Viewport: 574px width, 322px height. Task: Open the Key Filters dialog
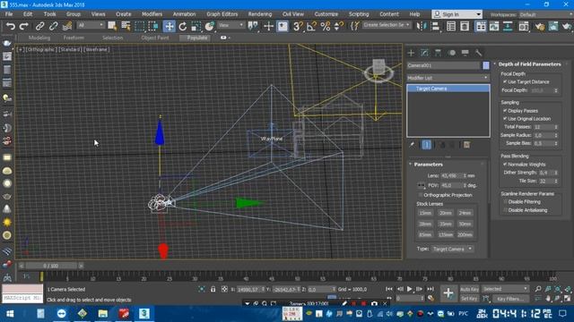click(510, 299)
